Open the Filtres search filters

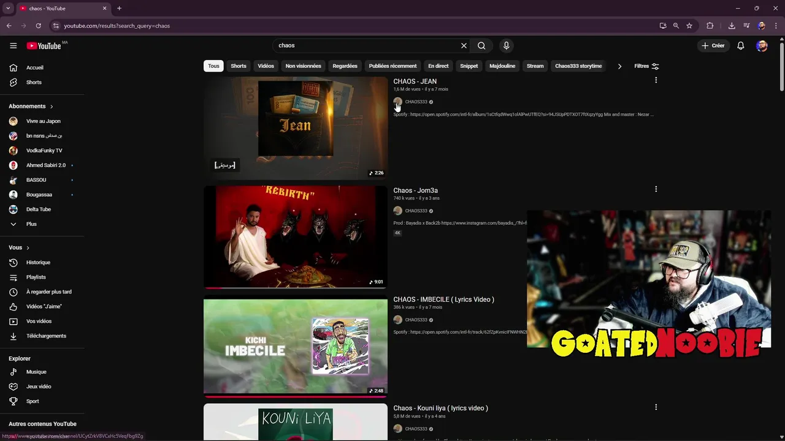646,66
